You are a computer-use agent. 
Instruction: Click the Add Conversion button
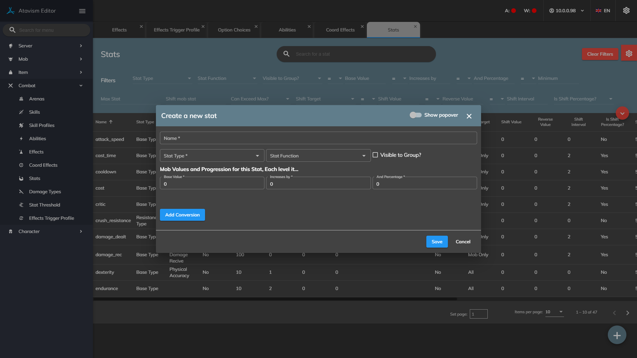click(182, 215)
